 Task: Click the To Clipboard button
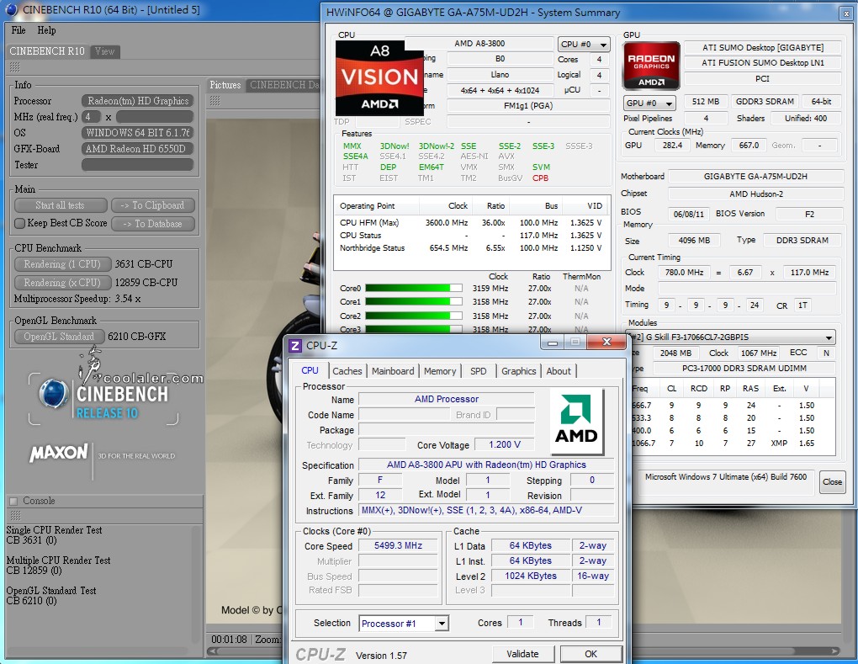pyautogui.click(x=152, y=205)
